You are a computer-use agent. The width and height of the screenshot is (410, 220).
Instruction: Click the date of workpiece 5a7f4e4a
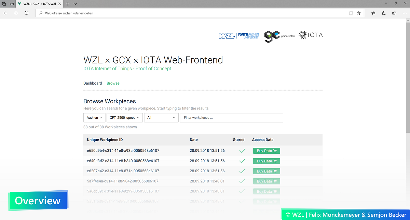207,181
